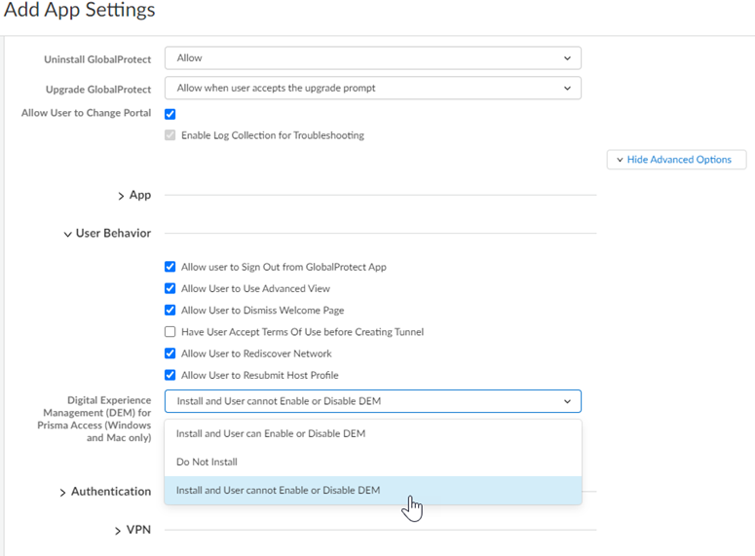Disable Allow User to Use Advanced View

coord(170,288)
